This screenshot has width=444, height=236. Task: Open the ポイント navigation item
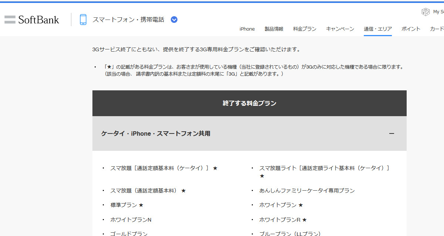pos(411,29)
